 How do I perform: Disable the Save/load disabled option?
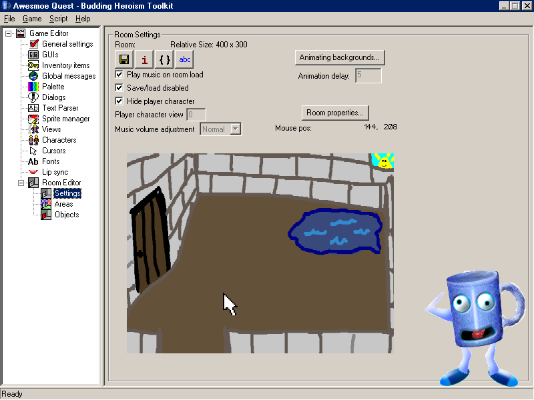point(119,87)
